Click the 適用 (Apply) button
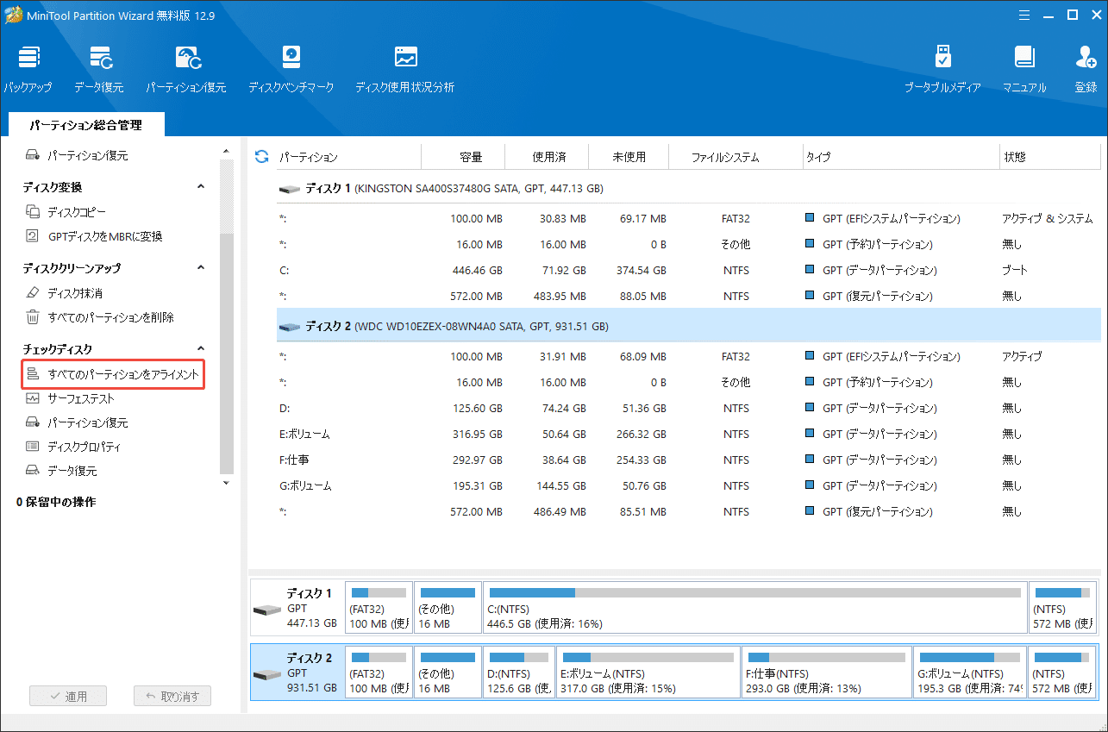The image size is (1108, 732). (x=67, y=696)
